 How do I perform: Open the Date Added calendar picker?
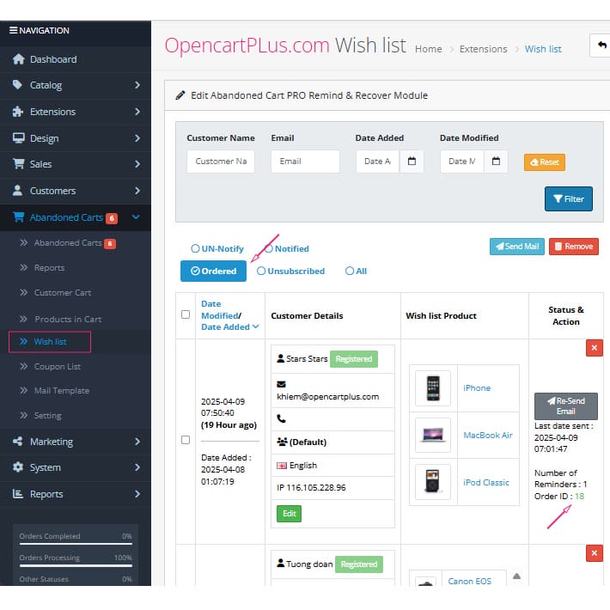point(412,161)
